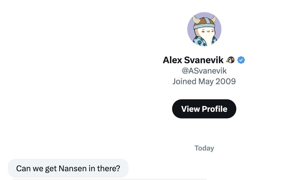
Task: Click the @ASvanevik handle
Action: click(204, 71)
